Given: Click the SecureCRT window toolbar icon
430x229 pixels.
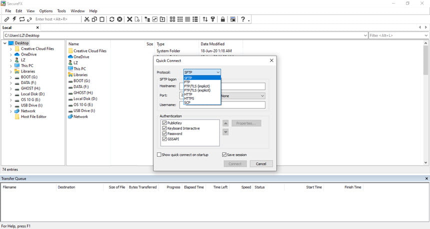Looking at the screenshot, I should click(233, 19).
